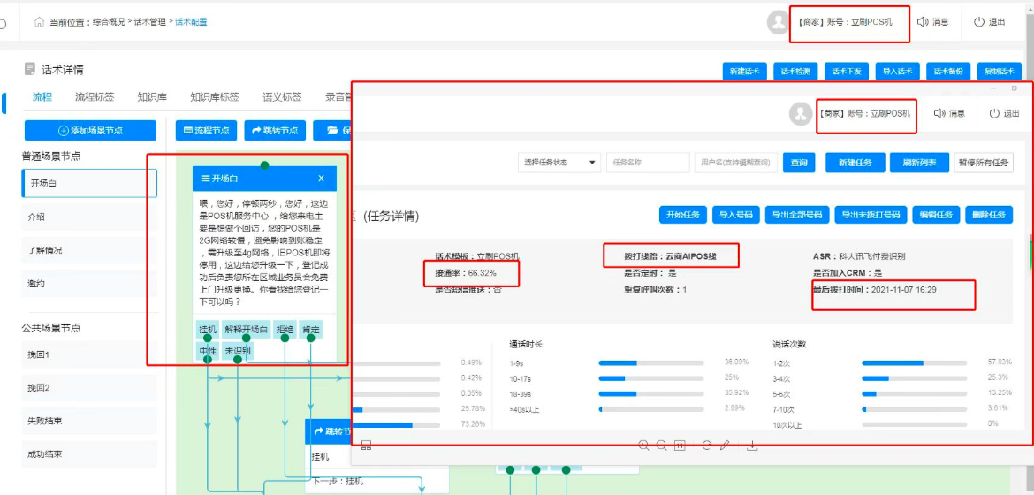Image resolution: width=1034 pixels, height=495 pixels.
Task: Click the 话术下发 button
Action: click(x=847, y=72)
